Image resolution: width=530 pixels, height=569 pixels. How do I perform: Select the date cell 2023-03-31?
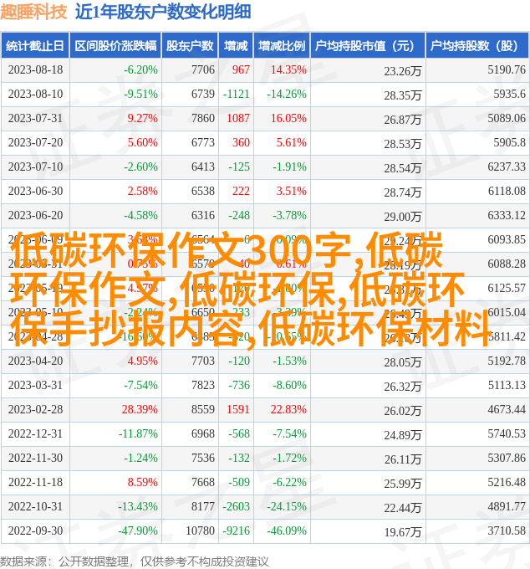point(35,386)
